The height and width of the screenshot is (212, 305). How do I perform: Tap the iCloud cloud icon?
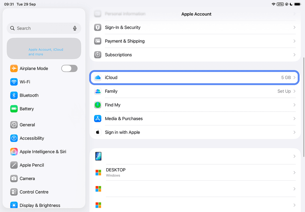pos(98,77)
